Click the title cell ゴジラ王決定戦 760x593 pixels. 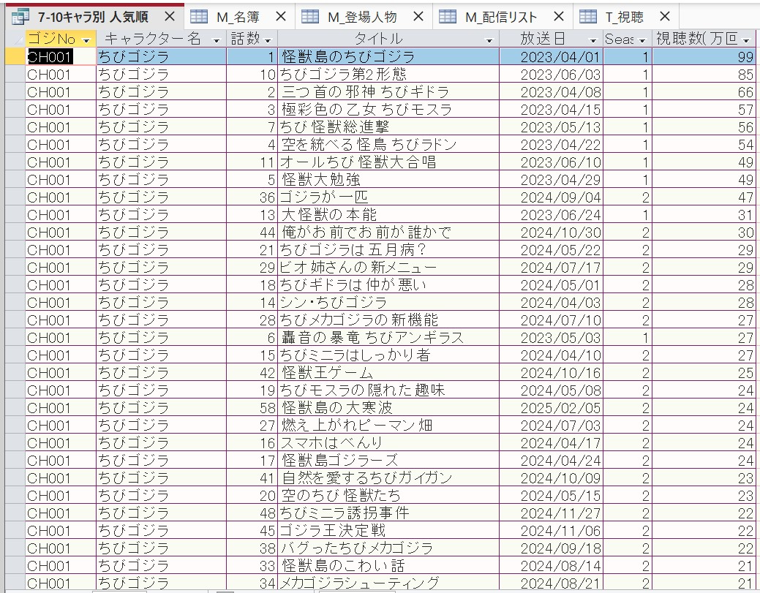[x=388, y=531]
